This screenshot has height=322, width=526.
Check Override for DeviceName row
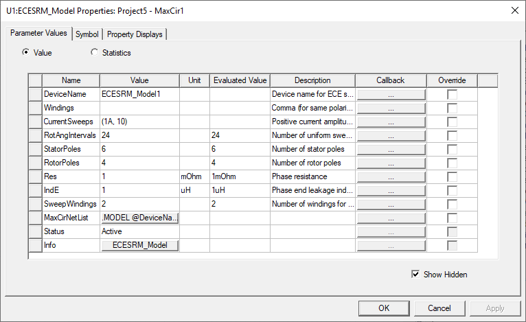[x=452, y=94]
